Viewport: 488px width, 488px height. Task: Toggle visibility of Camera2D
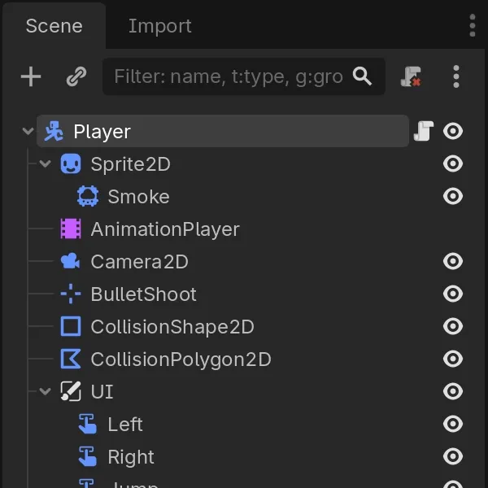453,262
